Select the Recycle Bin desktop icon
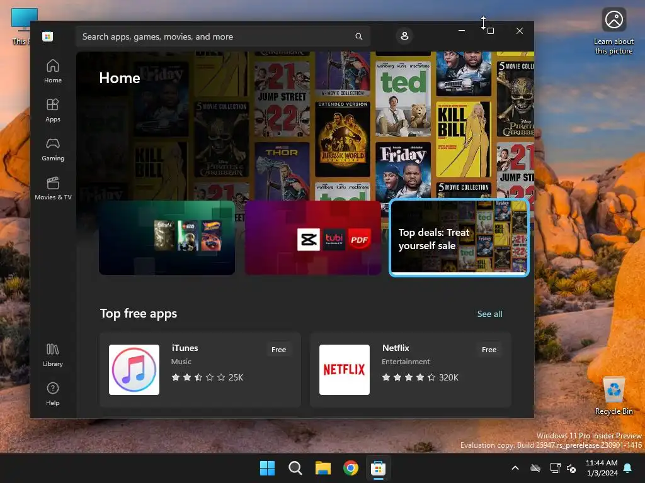 614,396
